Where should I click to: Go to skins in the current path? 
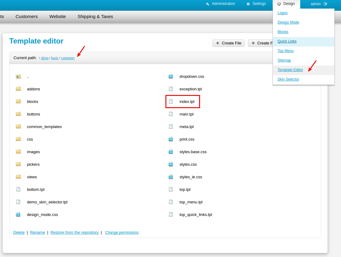point(45,58)
